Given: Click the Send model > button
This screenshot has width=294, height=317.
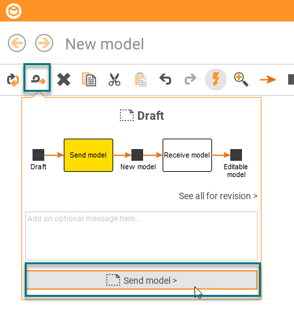Looking at the screenshot, I should click(142, 280).
